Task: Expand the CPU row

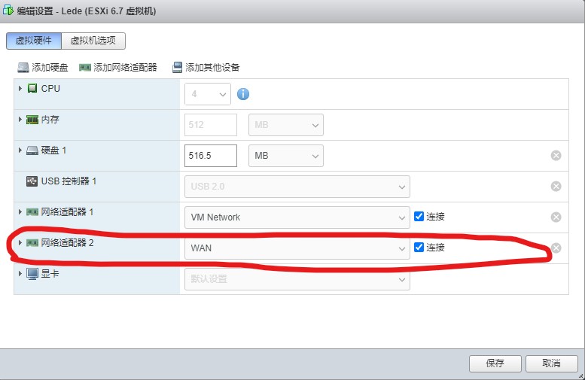Action: [20, 88]
